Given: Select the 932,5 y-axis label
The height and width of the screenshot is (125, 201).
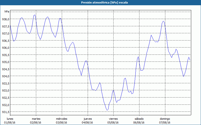Looking at the screenshot, I should pyautogui.click(x=6, y=97).
